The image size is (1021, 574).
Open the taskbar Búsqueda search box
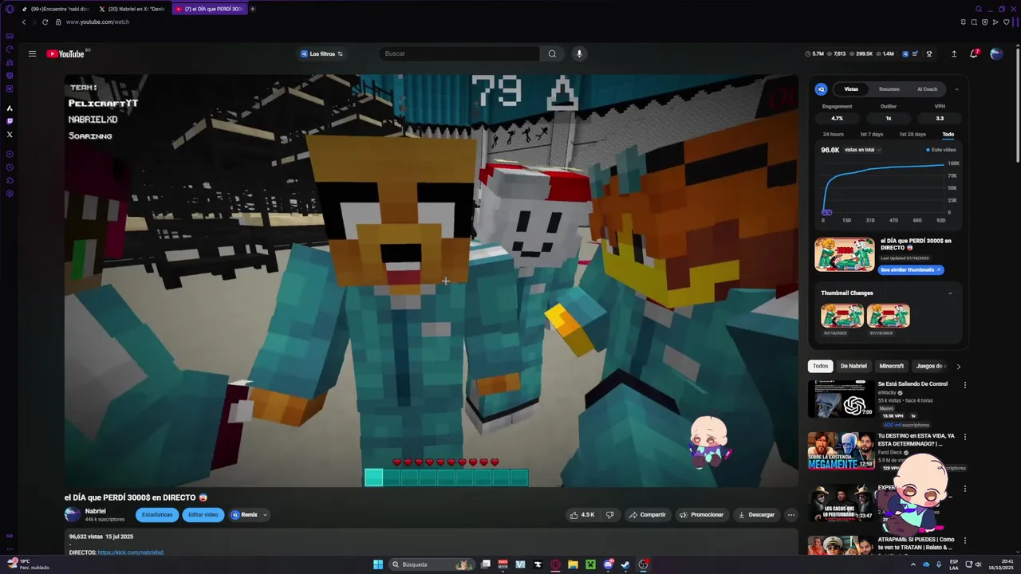(x=432, y=564)
